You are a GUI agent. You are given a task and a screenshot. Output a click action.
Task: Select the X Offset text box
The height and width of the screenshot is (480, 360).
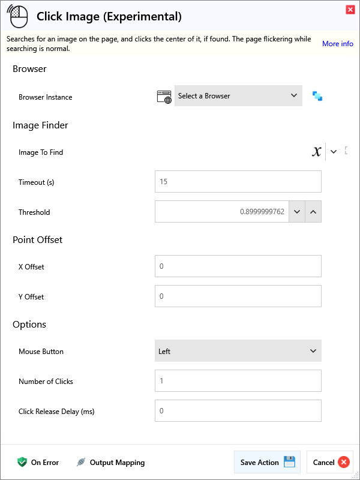[x=238, y=266]
